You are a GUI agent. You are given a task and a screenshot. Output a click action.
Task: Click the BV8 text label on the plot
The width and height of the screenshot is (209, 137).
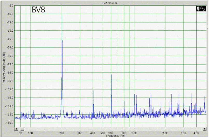[39, 10]
